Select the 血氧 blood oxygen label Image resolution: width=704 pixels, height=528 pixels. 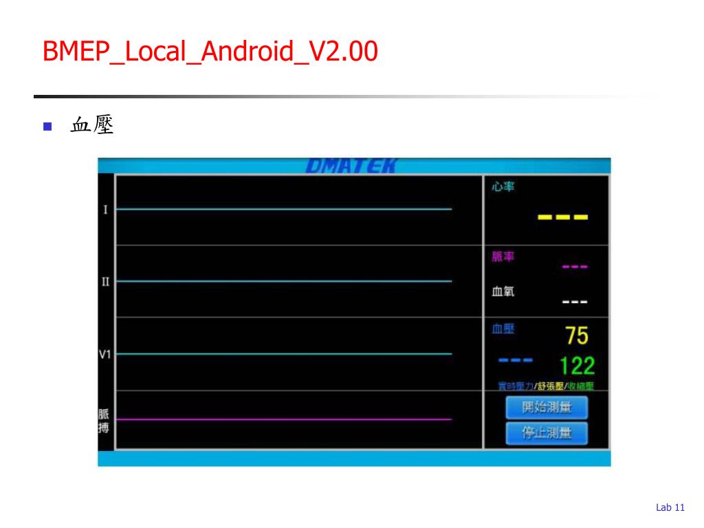point(503,291)
